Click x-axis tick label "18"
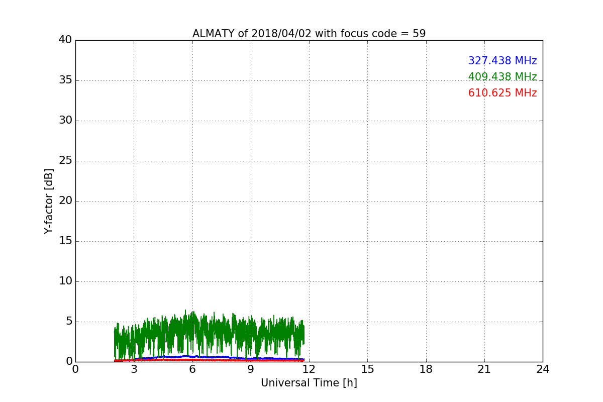The image size is (603, 402). click(426, 369)
